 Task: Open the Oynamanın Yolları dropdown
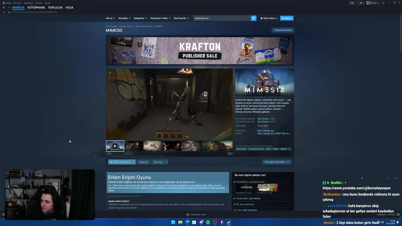click(160, 18)
